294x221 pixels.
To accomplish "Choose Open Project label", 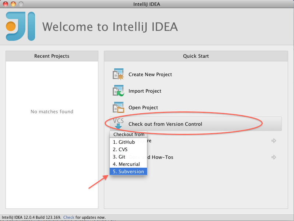I will 143,108.
